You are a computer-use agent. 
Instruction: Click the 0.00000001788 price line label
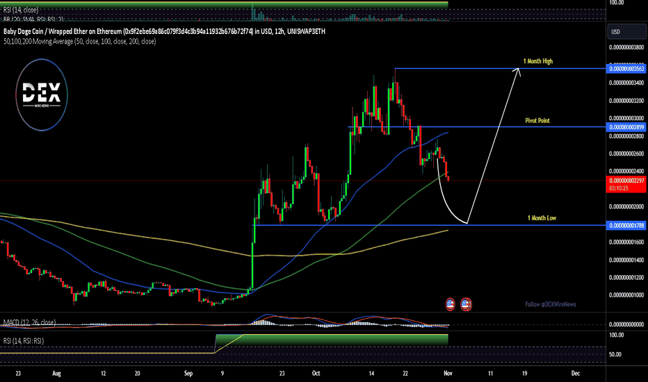point(626,226)
